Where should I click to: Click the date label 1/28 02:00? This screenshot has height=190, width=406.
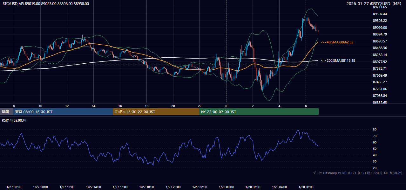point(253,187)
